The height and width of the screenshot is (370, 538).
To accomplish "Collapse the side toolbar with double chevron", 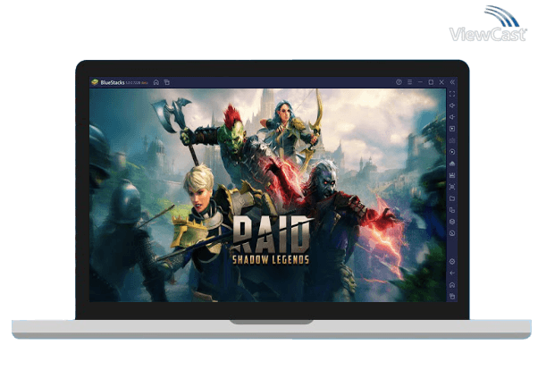I will [x=452, y=82].
